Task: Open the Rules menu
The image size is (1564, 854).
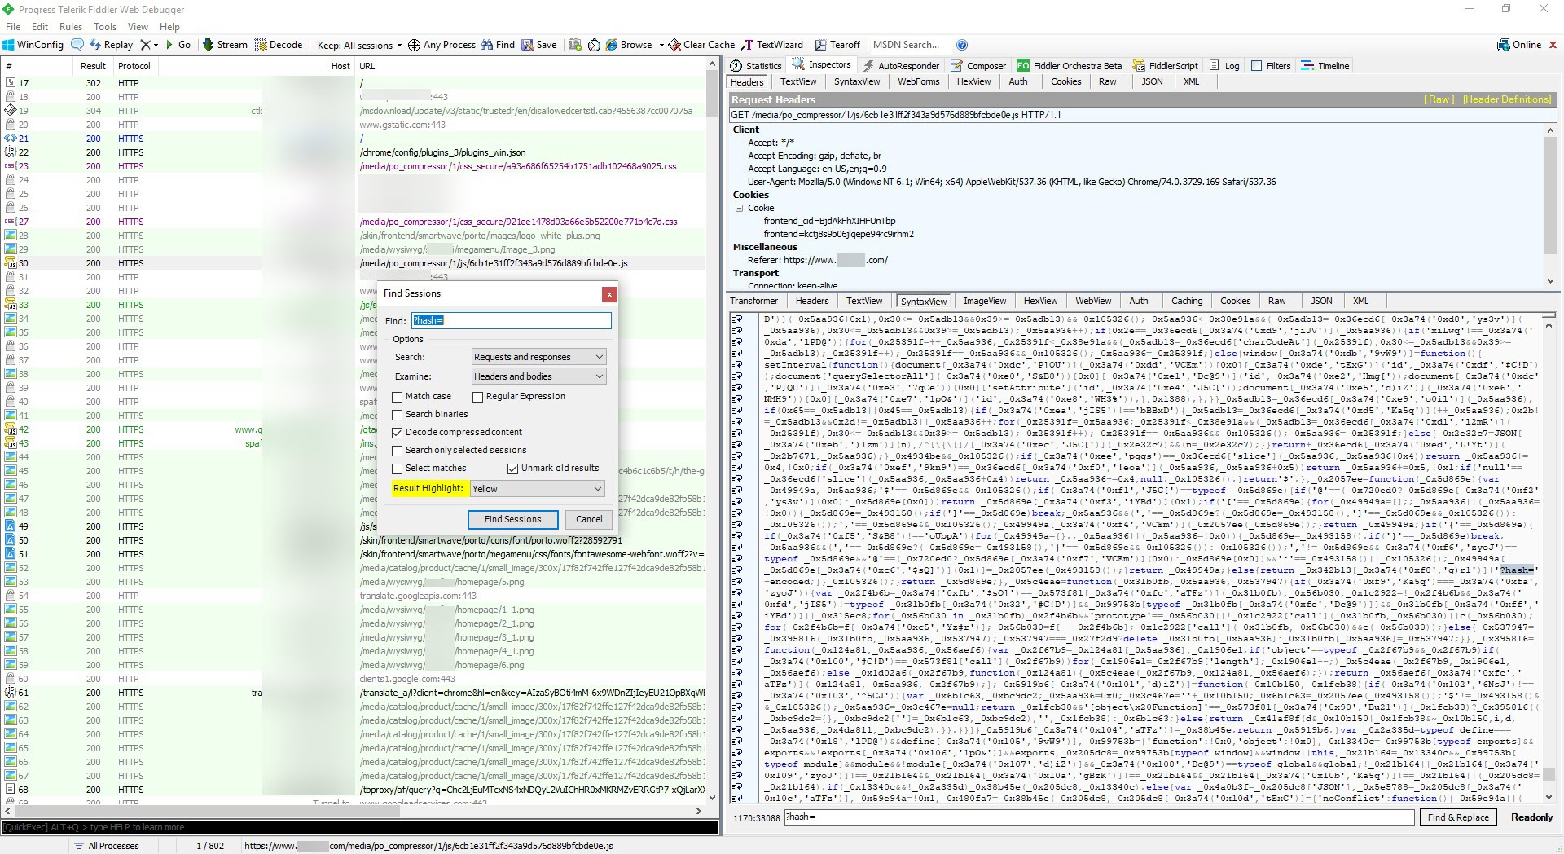Action: (71, 27)
